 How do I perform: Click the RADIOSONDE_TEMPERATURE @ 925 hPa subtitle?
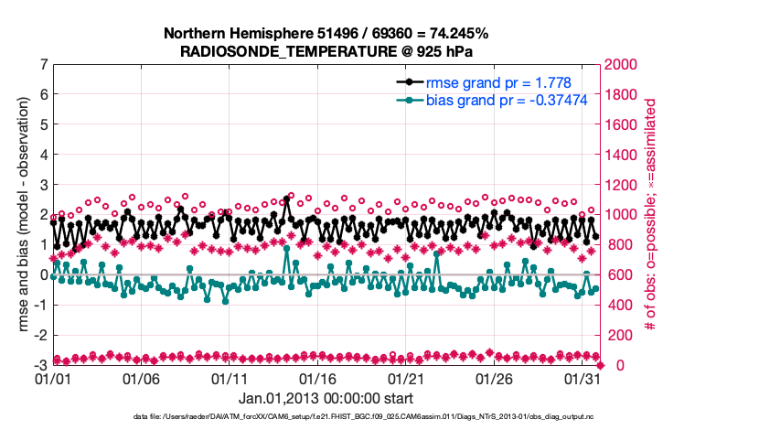coord(326,51)
